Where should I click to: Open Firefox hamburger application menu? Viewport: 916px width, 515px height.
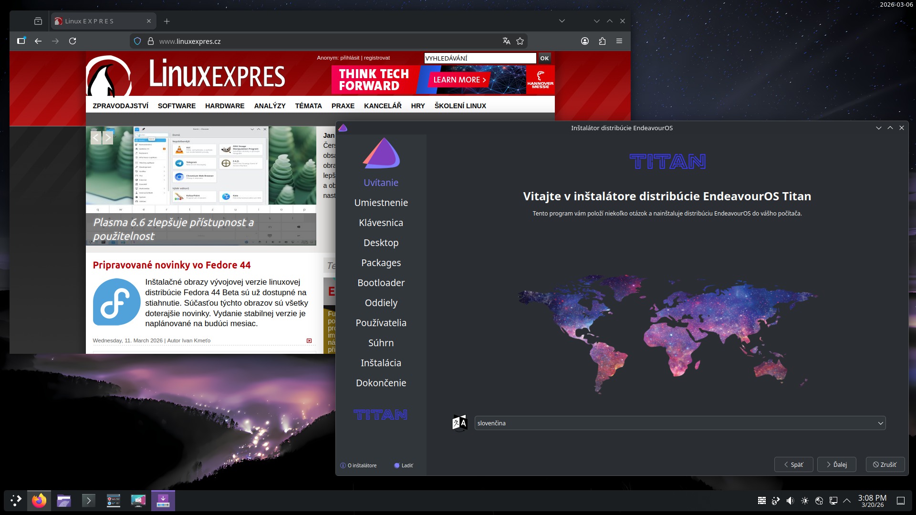point(619,41)
